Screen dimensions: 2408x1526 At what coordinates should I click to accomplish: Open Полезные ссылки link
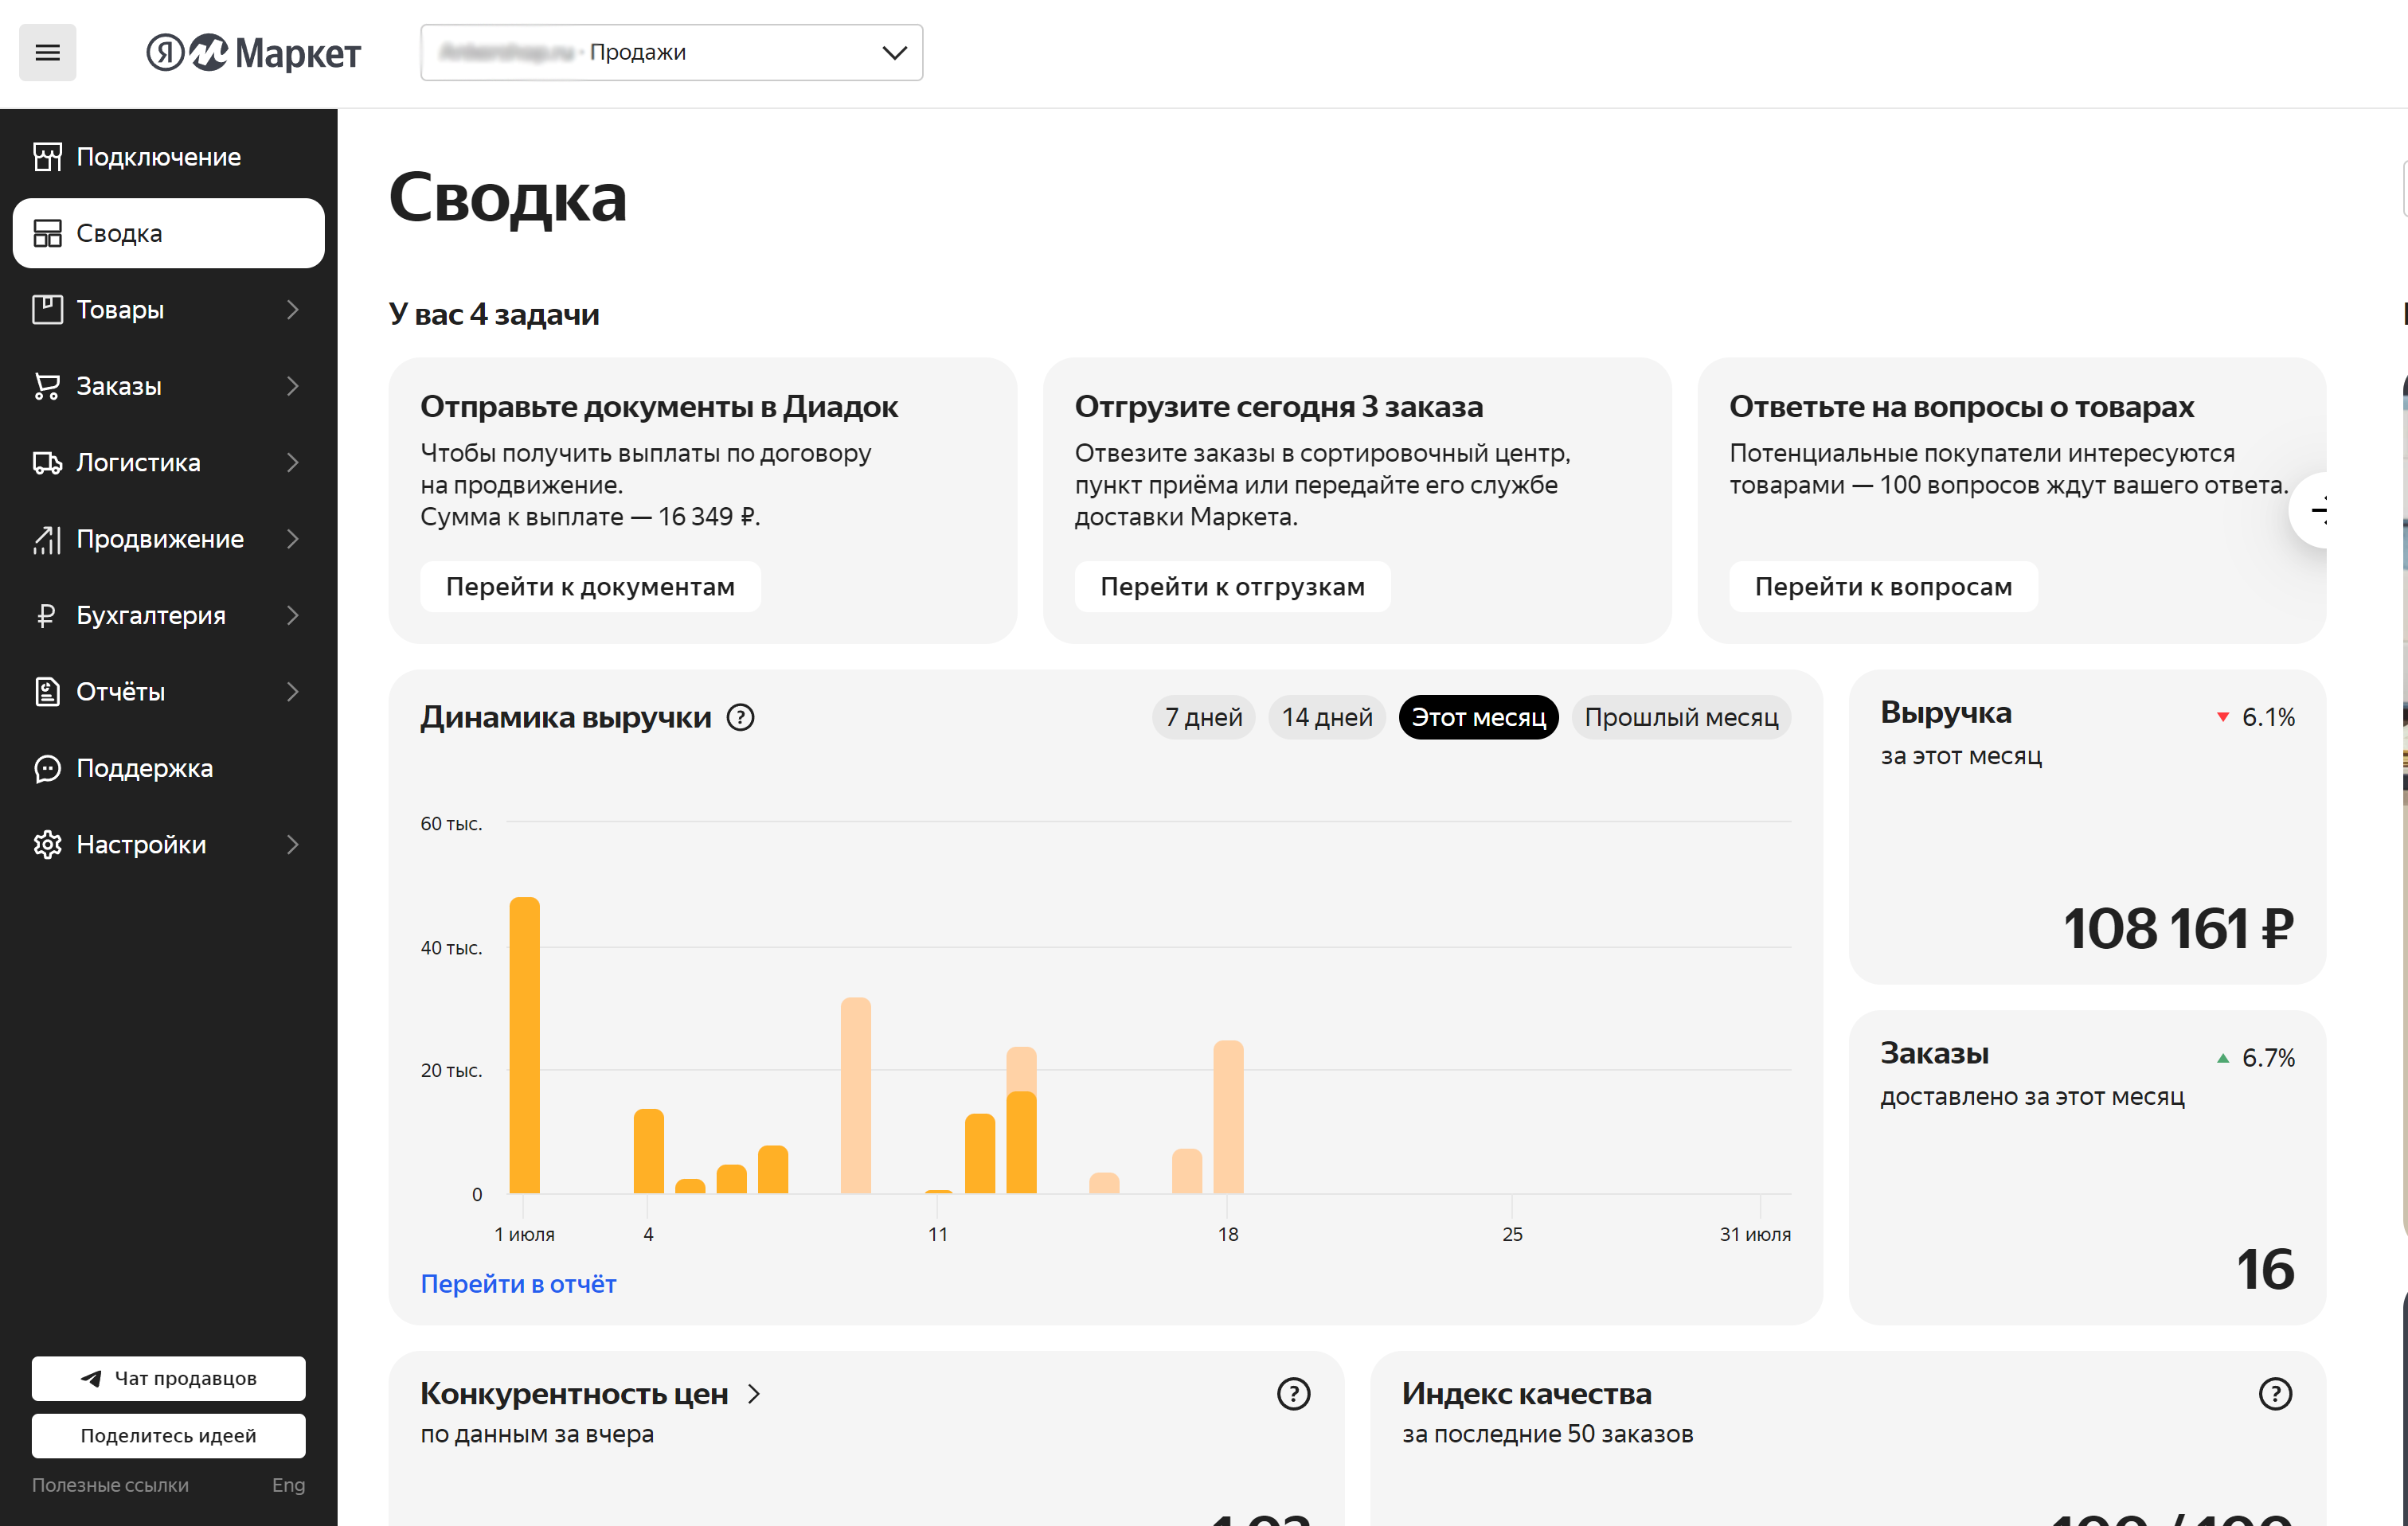(x=110, y=1485)
